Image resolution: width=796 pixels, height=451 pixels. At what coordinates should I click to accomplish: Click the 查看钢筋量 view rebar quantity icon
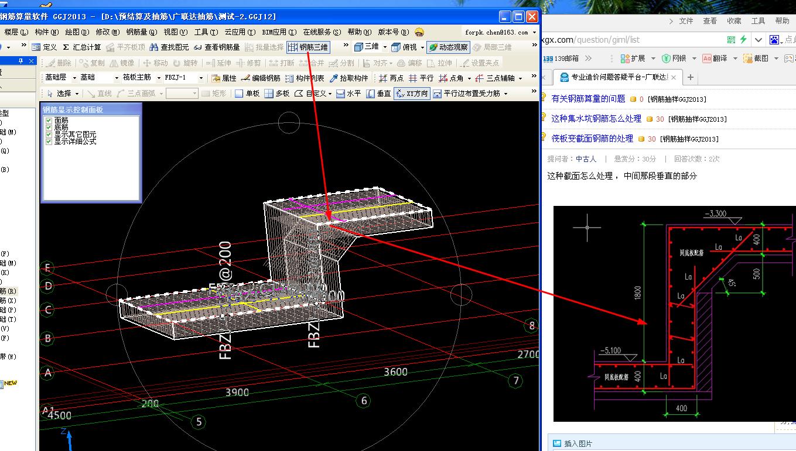coord(216,47)
